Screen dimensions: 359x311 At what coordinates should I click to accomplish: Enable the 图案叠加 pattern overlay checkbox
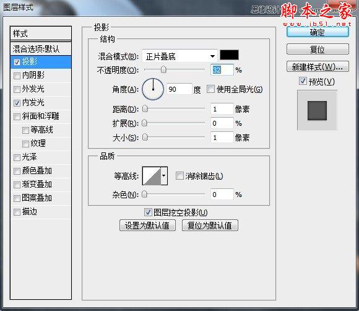point(17,198)
